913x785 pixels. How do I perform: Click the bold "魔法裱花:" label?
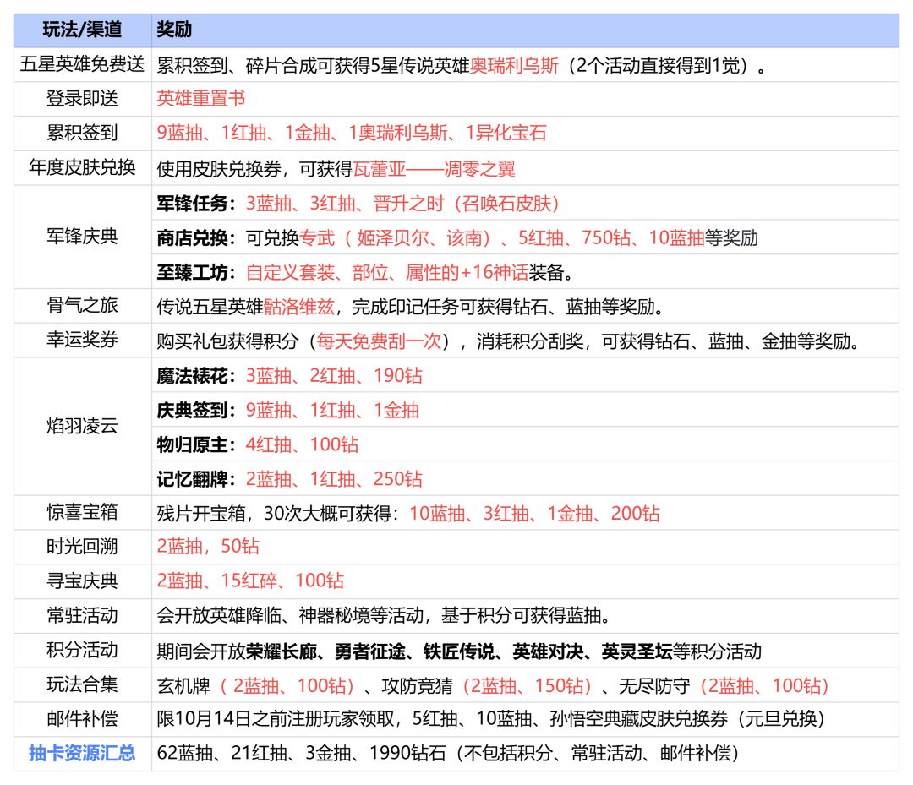(197, 375)
